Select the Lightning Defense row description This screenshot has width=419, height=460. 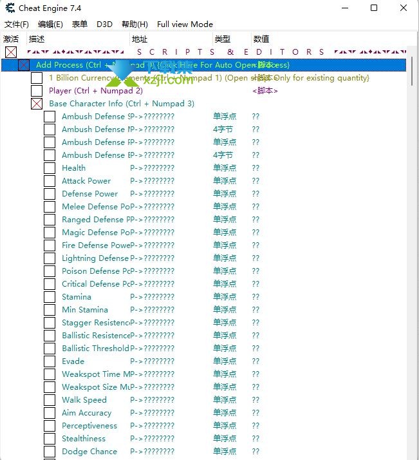pos(96,258)
